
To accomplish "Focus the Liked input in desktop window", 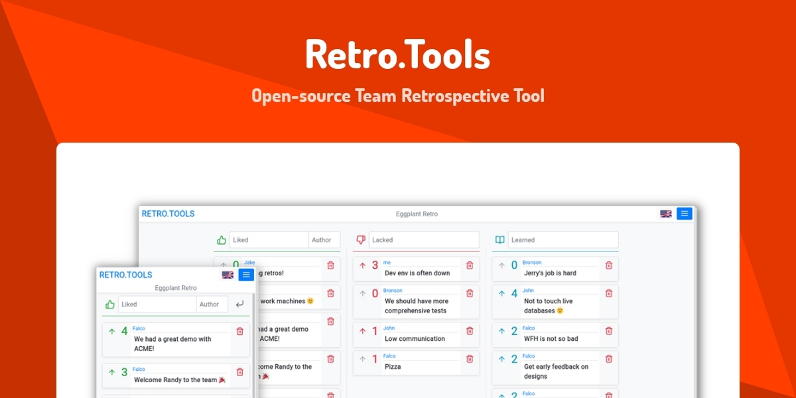I will tap(269, 240).
